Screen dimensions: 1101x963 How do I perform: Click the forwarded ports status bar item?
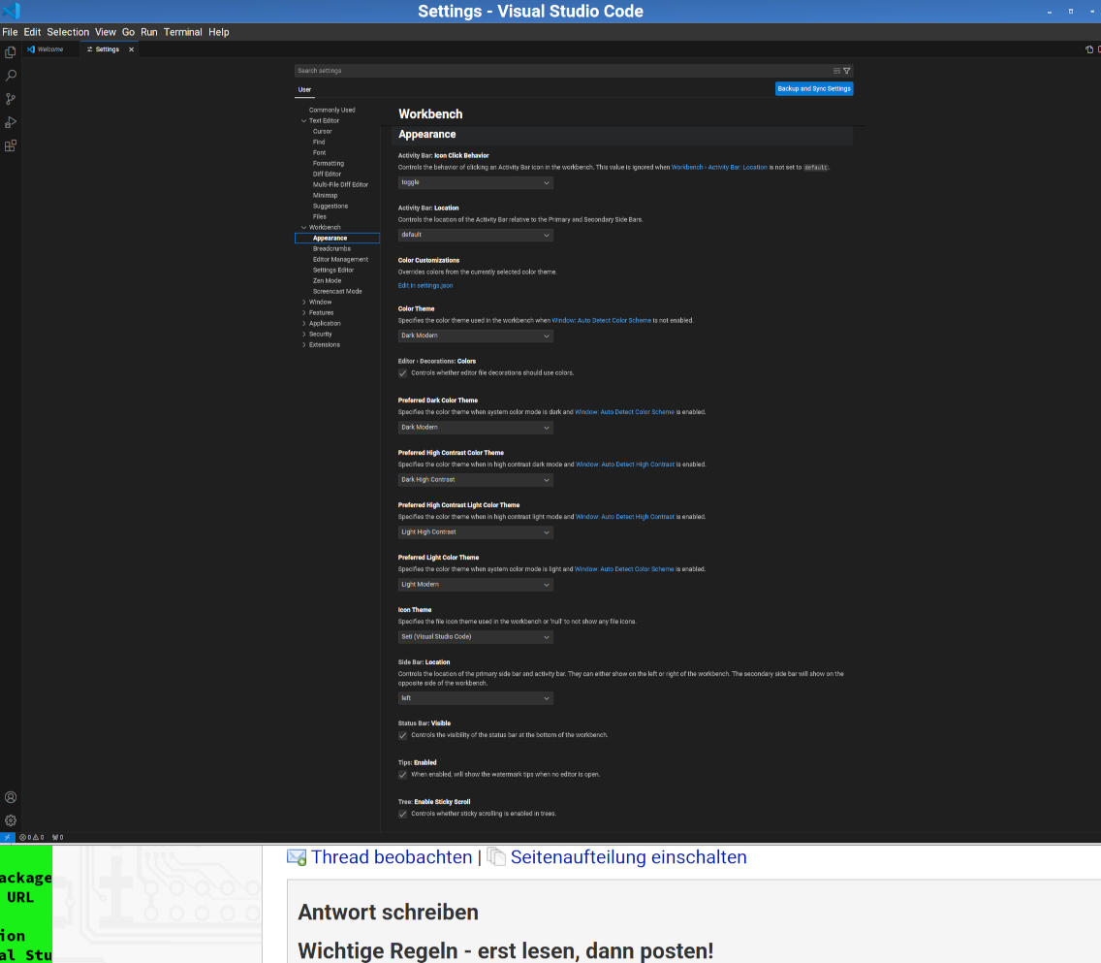[x=57, y=837]
